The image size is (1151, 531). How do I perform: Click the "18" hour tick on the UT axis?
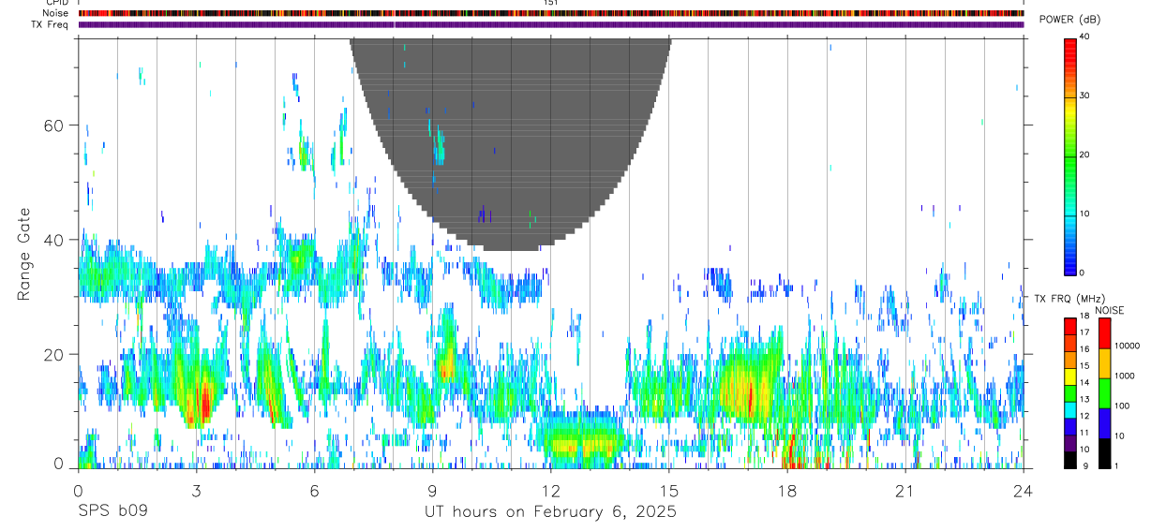point(787,491)
